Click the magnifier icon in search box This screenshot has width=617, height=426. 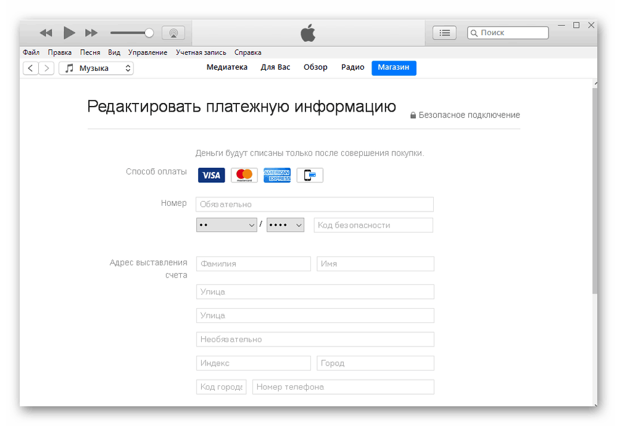474,33
